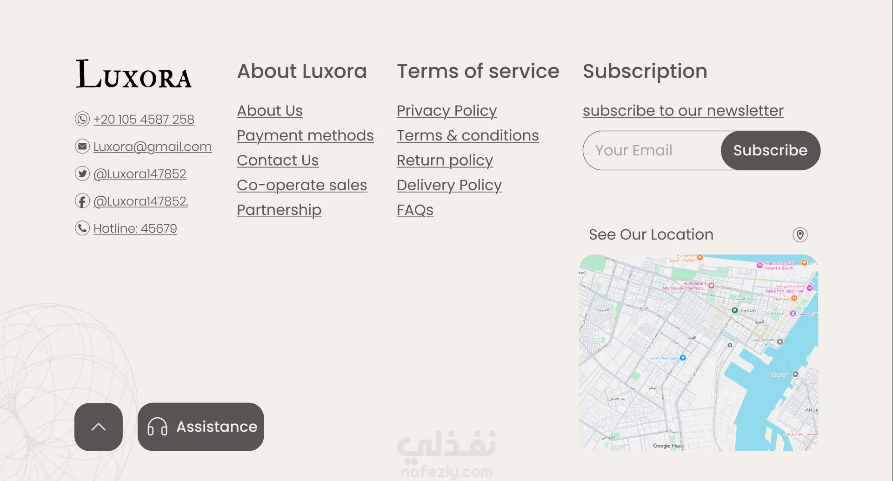Image resolution: width=893 pixels, height=481 pixels.
Task: Open the FAQs link
Action: click(x=415, y=210)
